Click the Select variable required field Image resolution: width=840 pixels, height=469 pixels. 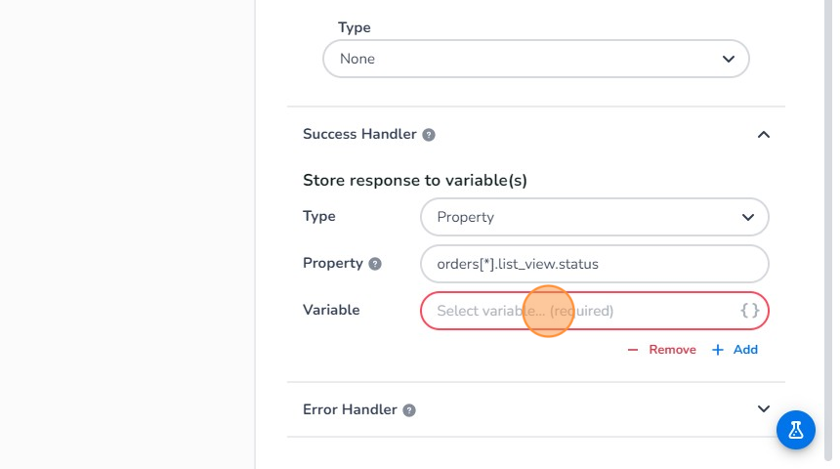pyautogui.click(x=576, y=311)
